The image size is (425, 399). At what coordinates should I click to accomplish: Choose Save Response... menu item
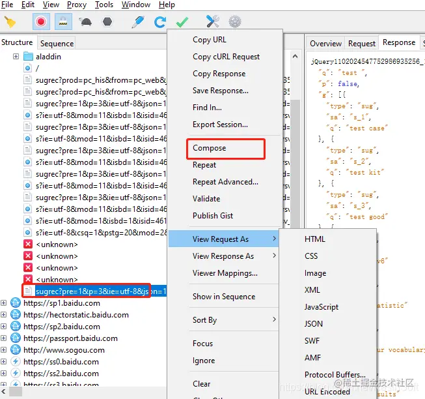(x=221, y=91)
